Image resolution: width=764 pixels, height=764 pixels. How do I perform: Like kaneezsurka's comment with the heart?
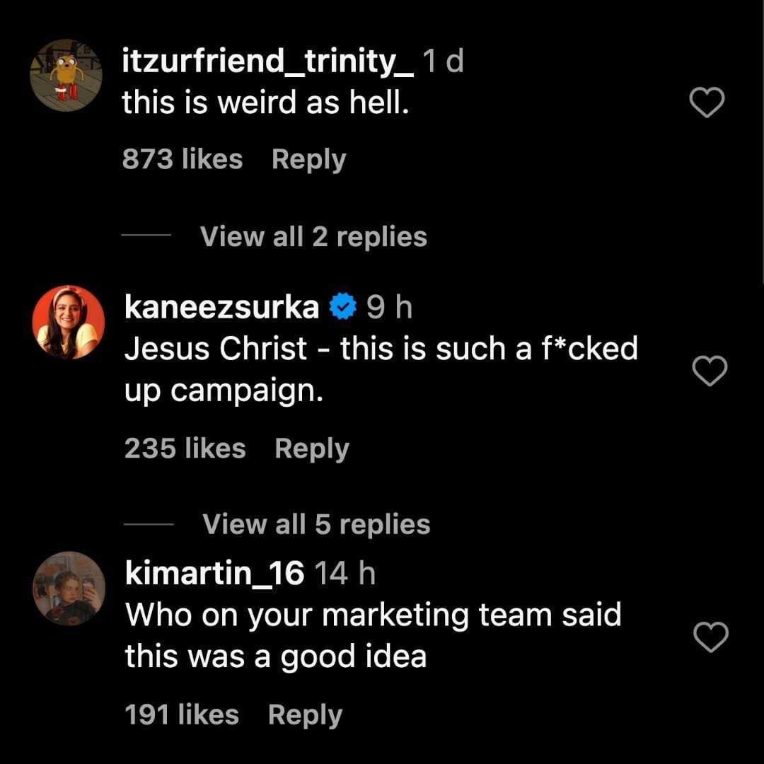tap(710, 371)
